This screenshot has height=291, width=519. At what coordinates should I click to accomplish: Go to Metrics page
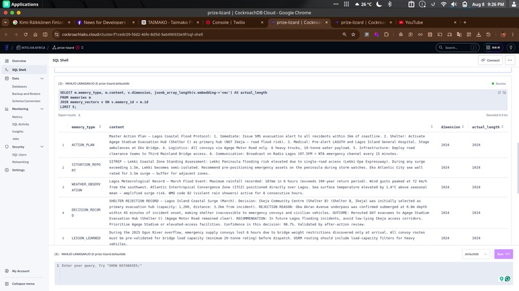click(x=17, y=117)
